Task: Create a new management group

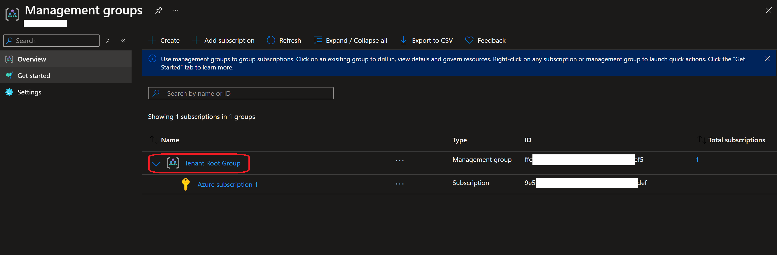Action: pyautogui.click(x=164, y=40)
